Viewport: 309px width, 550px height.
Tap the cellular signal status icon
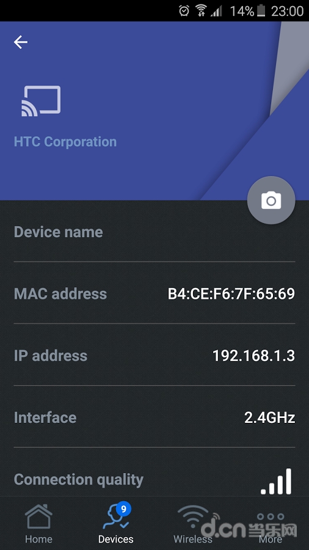217,11
